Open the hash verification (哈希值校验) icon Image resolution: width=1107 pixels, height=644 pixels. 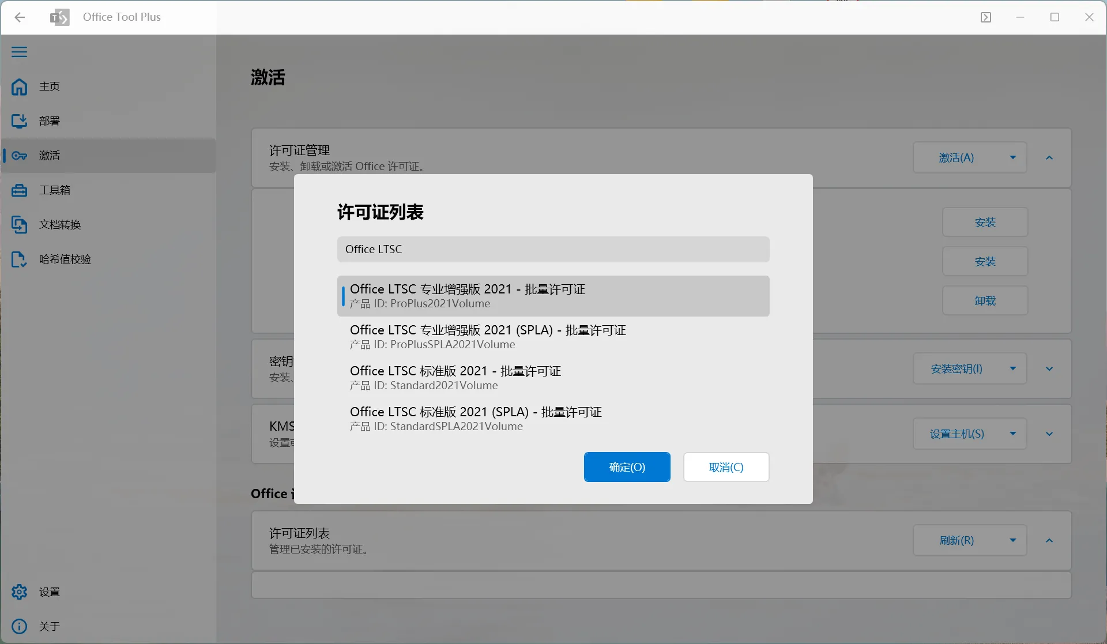tap(20, 259)
